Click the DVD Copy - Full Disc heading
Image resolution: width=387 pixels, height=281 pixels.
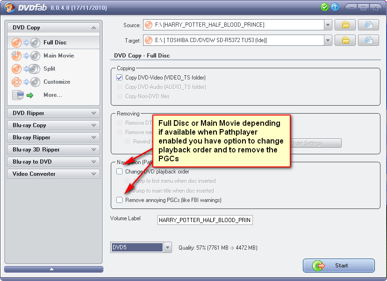click(142, 56)
